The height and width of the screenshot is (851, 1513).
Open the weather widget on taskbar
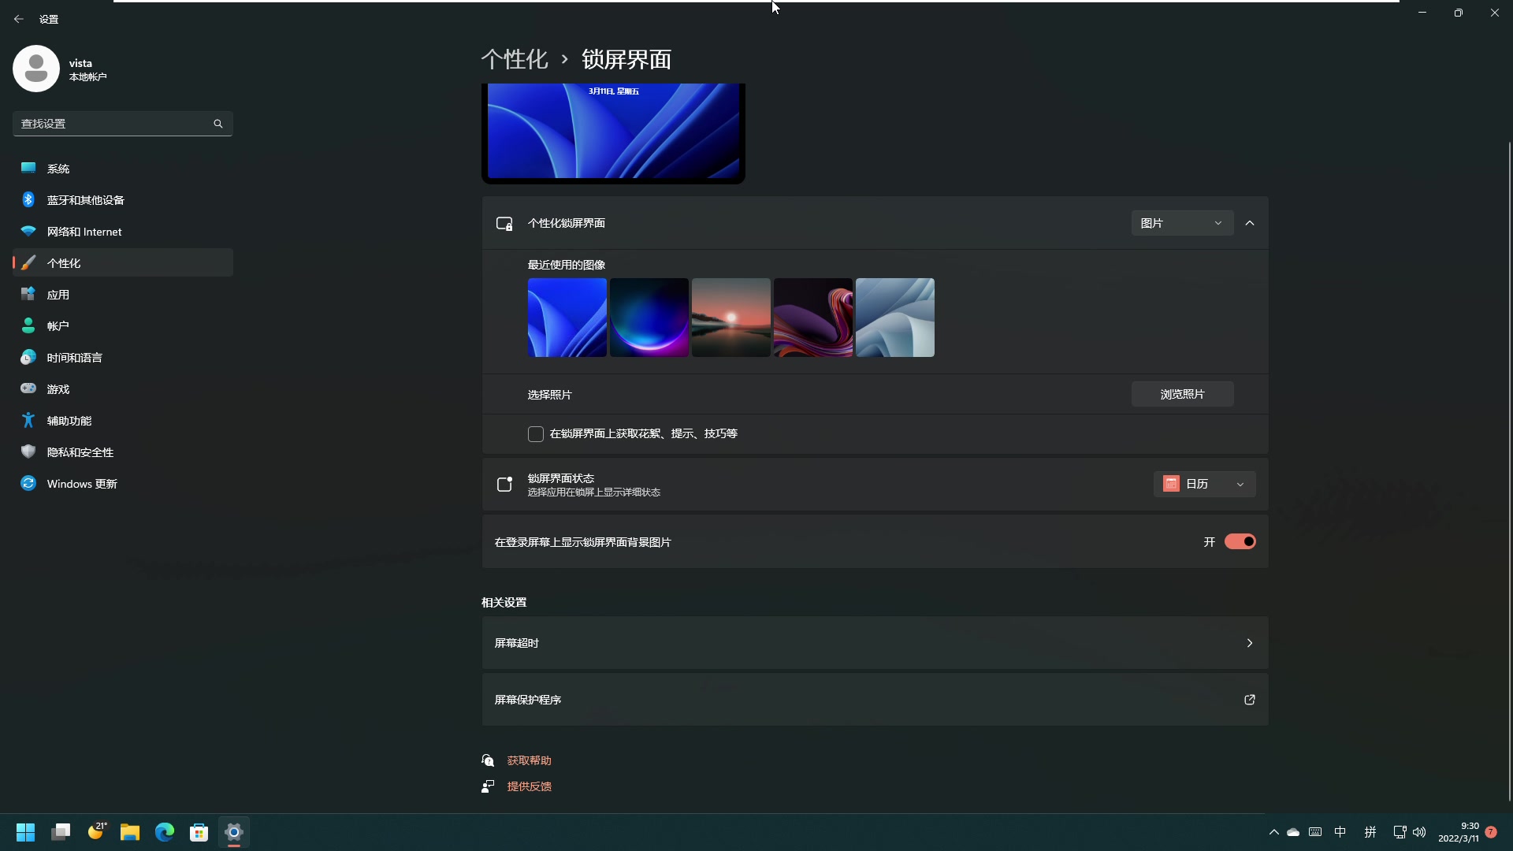coord(96,832)
